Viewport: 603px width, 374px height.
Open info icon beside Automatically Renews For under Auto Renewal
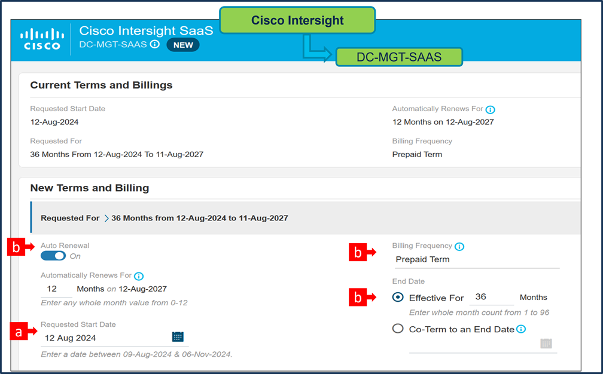click(x=139, y=276)
